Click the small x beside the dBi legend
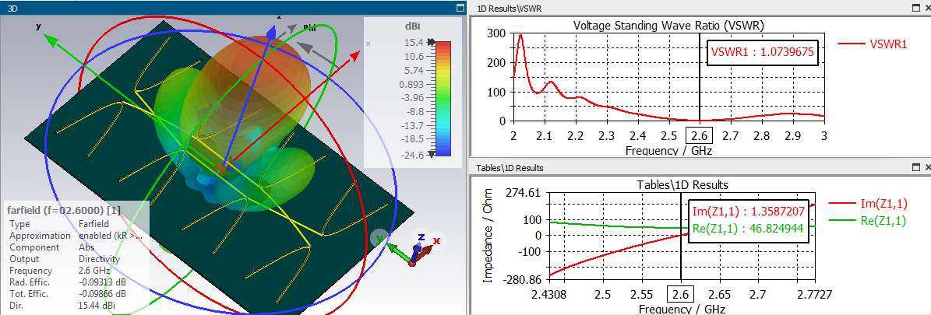This screenshot has width=931, height=315. coord(369,44)
